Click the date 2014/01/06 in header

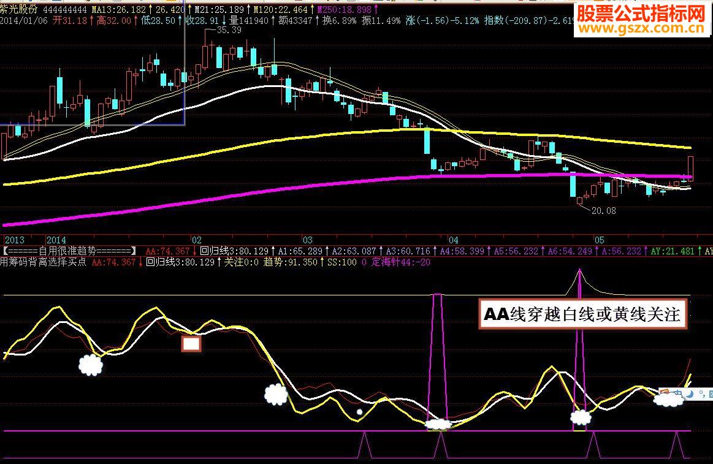(x=24, y=20)
